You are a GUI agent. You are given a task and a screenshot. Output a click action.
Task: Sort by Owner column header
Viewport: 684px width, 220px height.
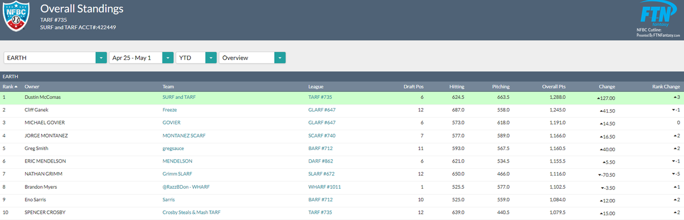[32, 86]
